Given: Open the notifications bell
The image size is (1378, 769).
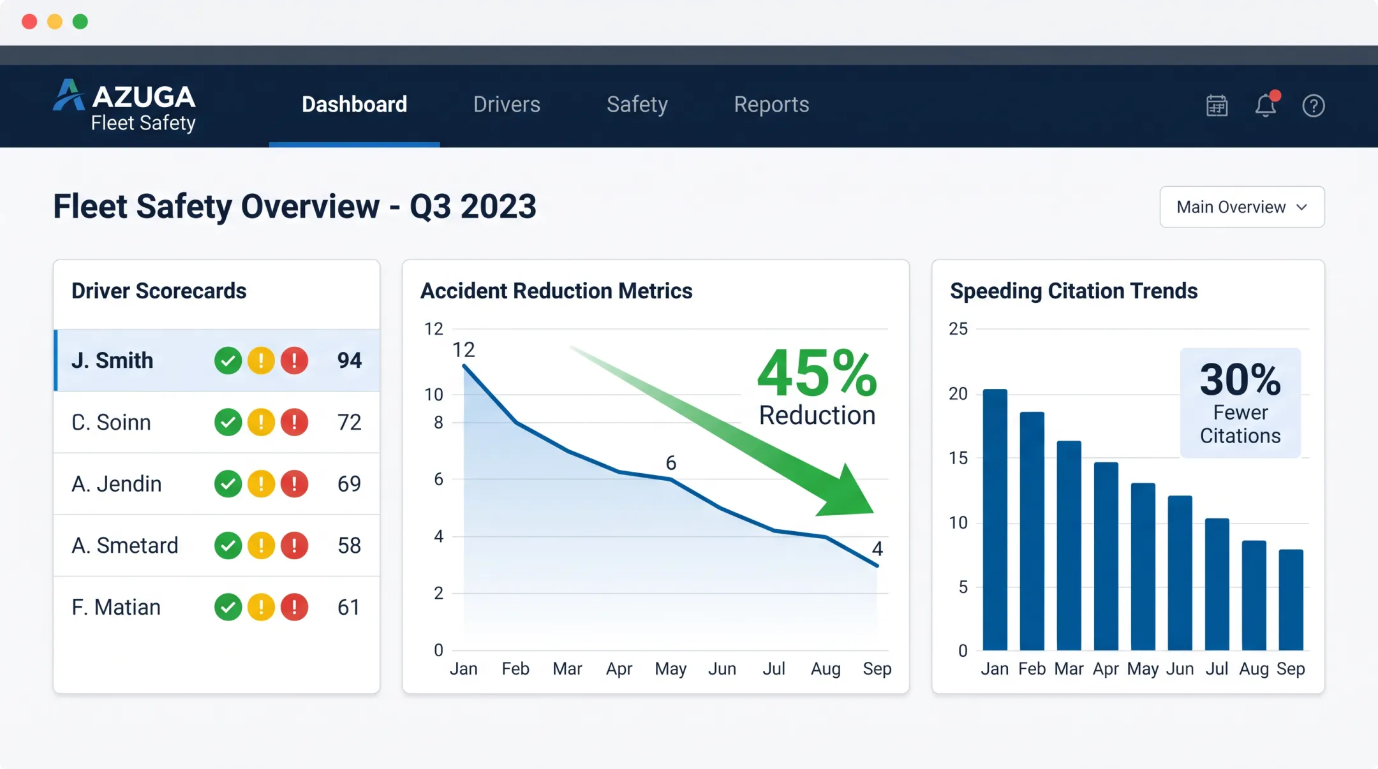Looking at the screenshot, I should [x=1266, y=105].
